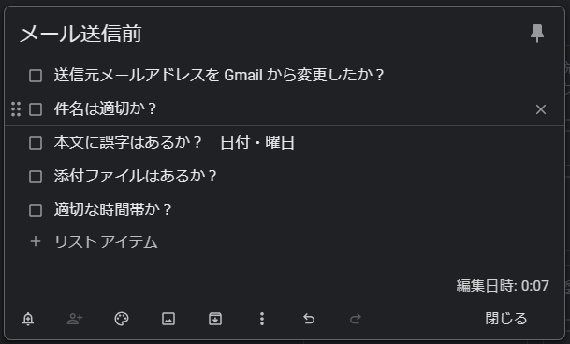The image size is (570, 344).
Task: Click the 閉じる button
Action: (x=506, y=319)
